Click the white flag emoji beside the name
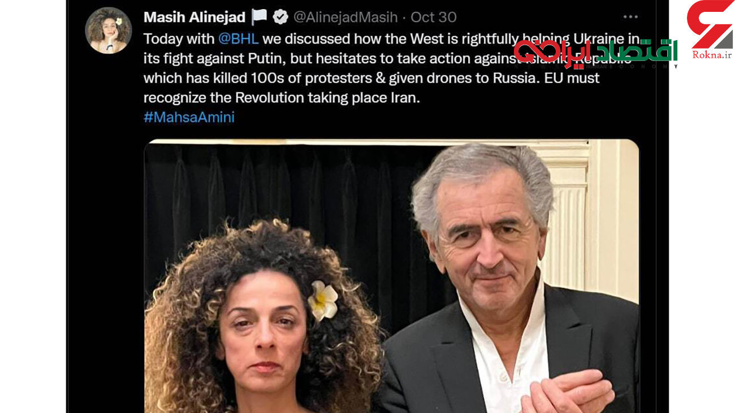735x413 pixels. point(260,17)
